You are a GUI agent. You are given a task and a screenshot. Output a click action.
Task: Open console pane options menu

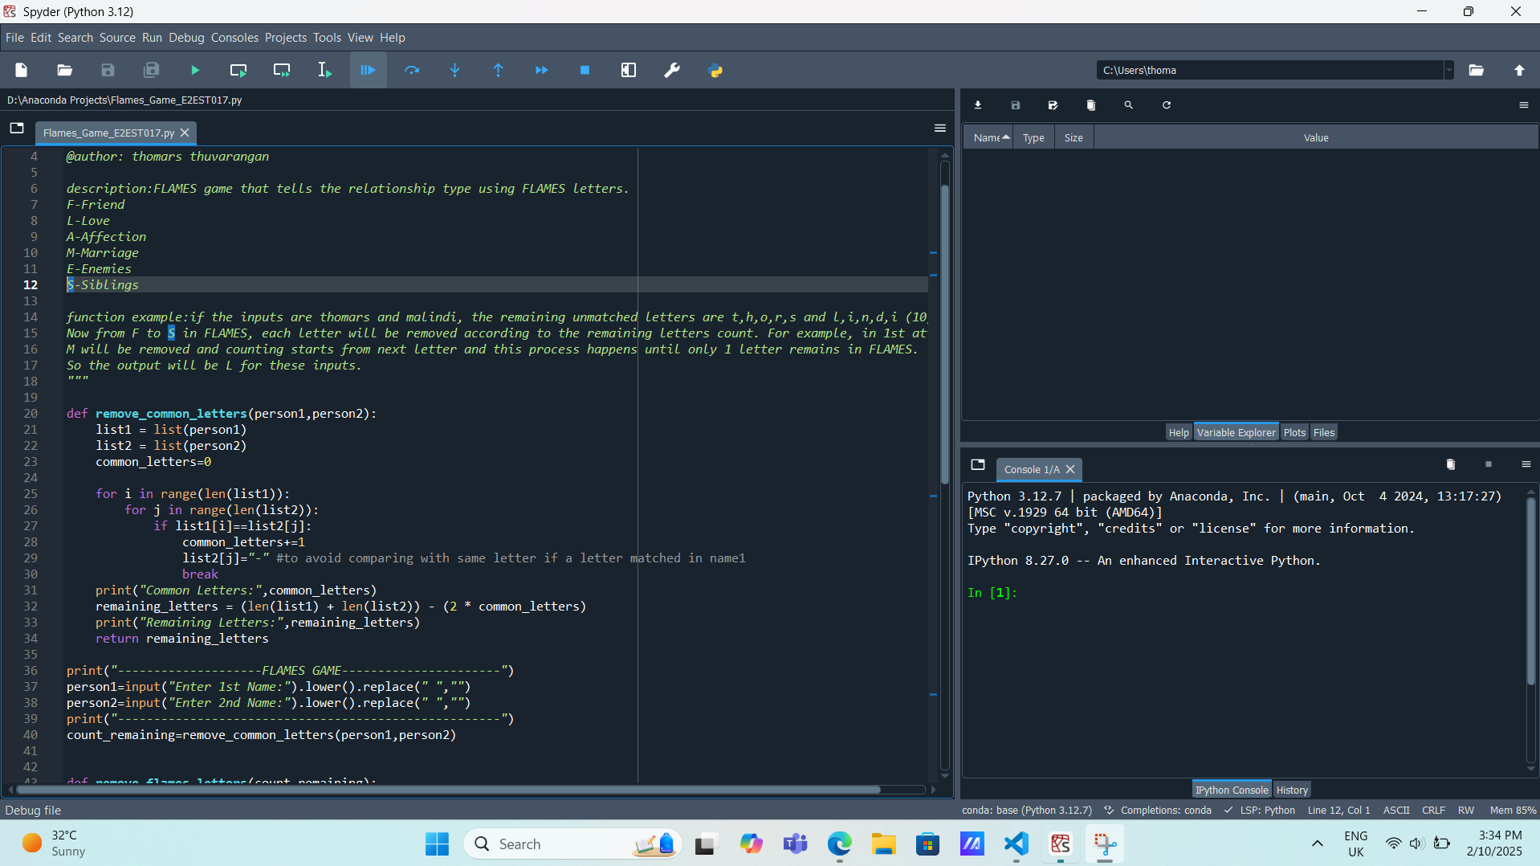[1526, 464]
